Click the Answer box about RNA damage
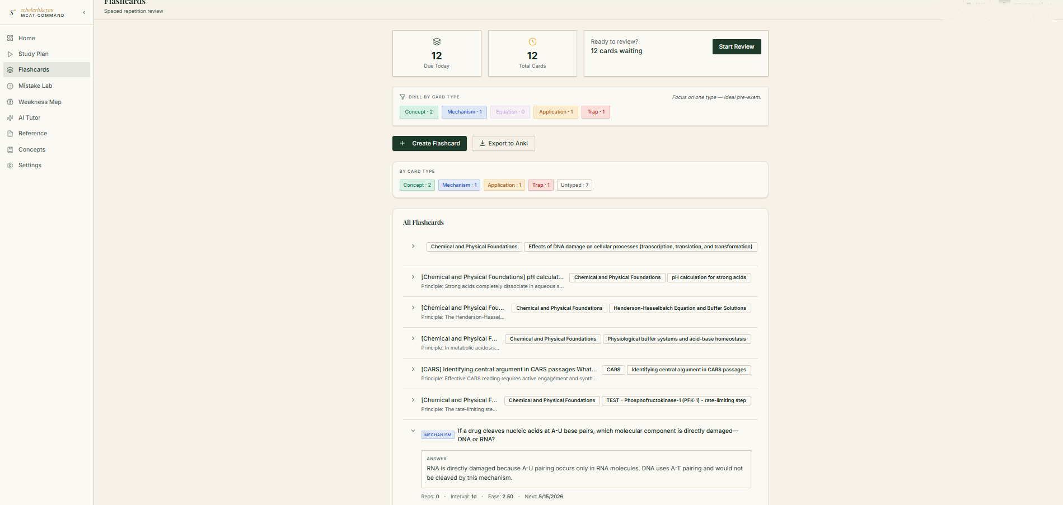Viewport: 1063px width, 505px height. 586,469
